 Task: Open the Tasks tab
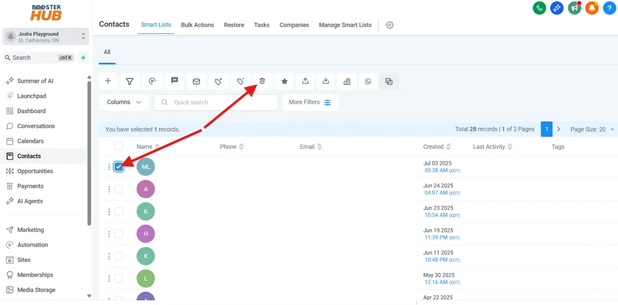[x=262, y=25]
